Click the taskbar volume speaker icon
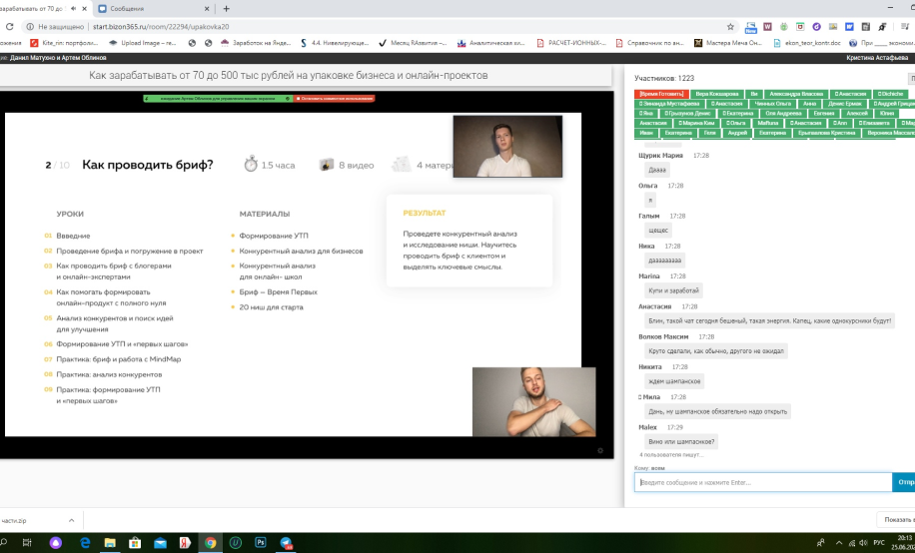The height and width of the screenshot is (553, 915). (862, 543)
